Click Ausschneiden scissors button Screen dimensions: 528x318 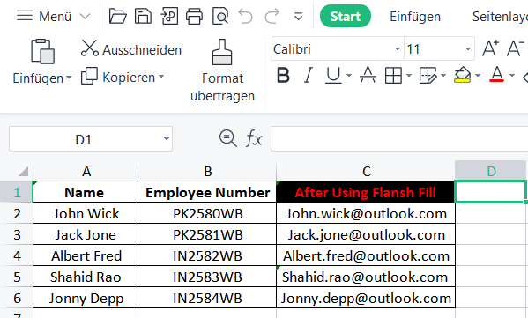point(131,49)
